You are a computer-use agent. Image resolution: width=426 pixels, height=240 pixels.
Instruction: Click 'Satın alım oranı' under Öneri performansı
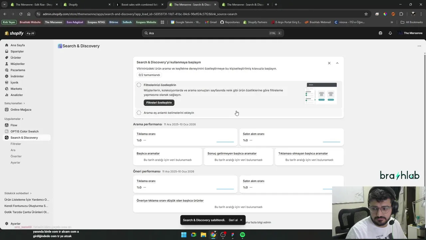tap(254, 181)
